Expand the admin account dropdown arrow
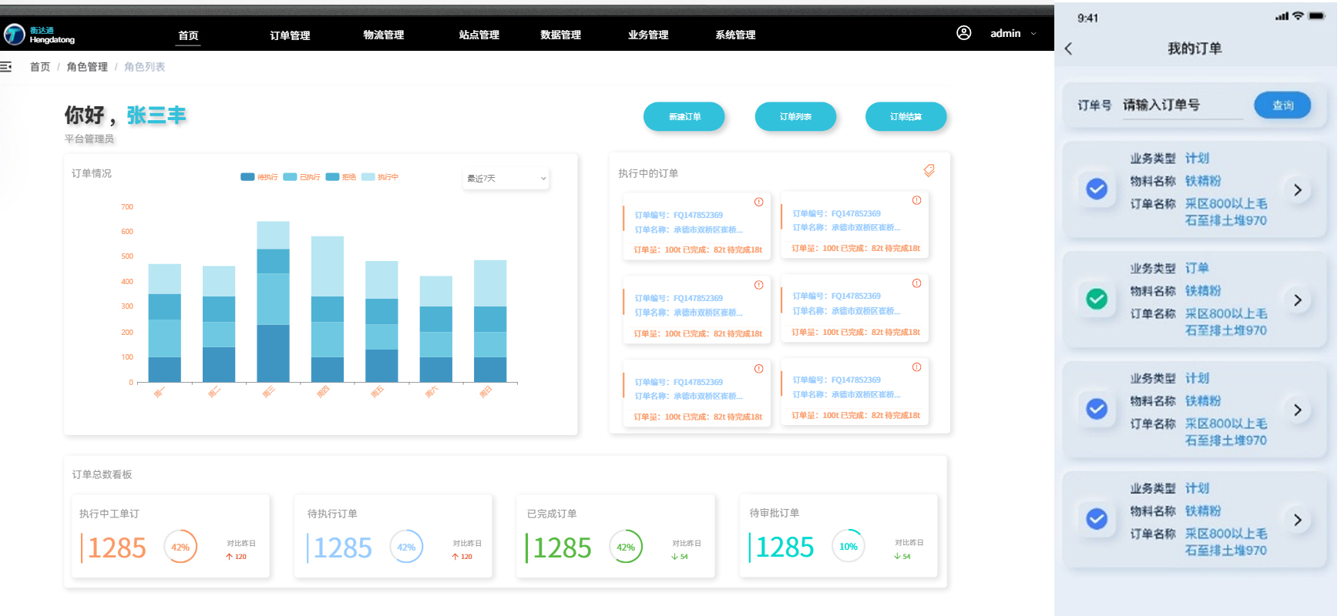1341x616 pixels. [1033, 34]
